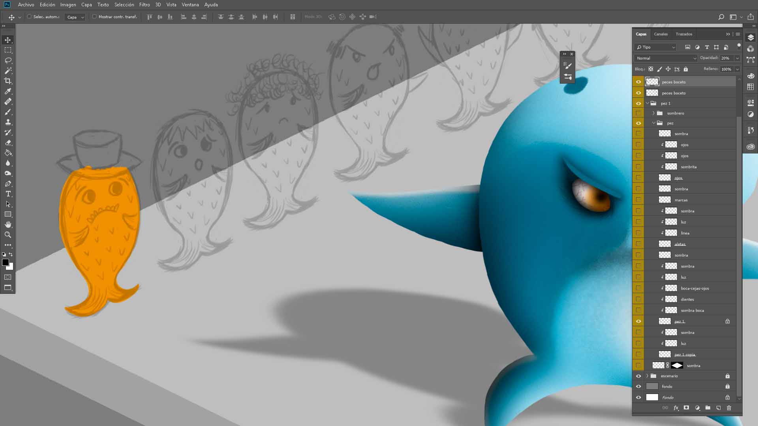This screenshot has width=758, height=426.
Task: Choose the Horizontal Type tool
Action: point(8,194)
